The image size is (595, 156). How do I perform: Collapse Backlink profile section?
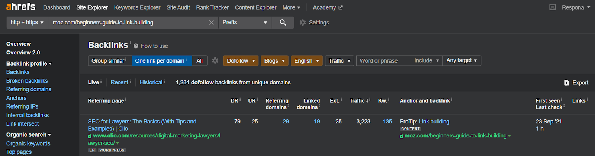(29, 63)
